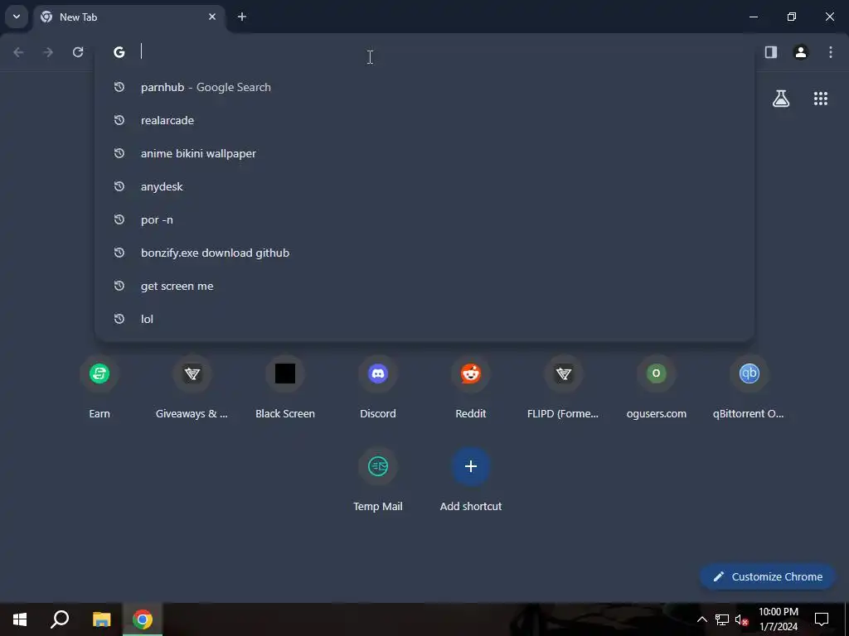Open the Discord shortcut

click(x=378, y=388)
